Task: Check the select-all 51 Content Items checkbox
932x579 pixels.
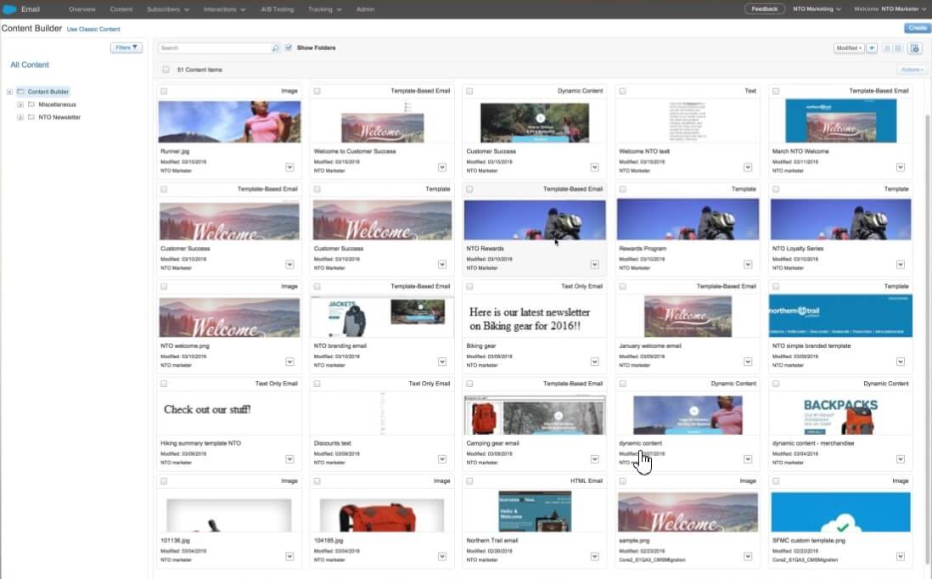Action: 166,70
